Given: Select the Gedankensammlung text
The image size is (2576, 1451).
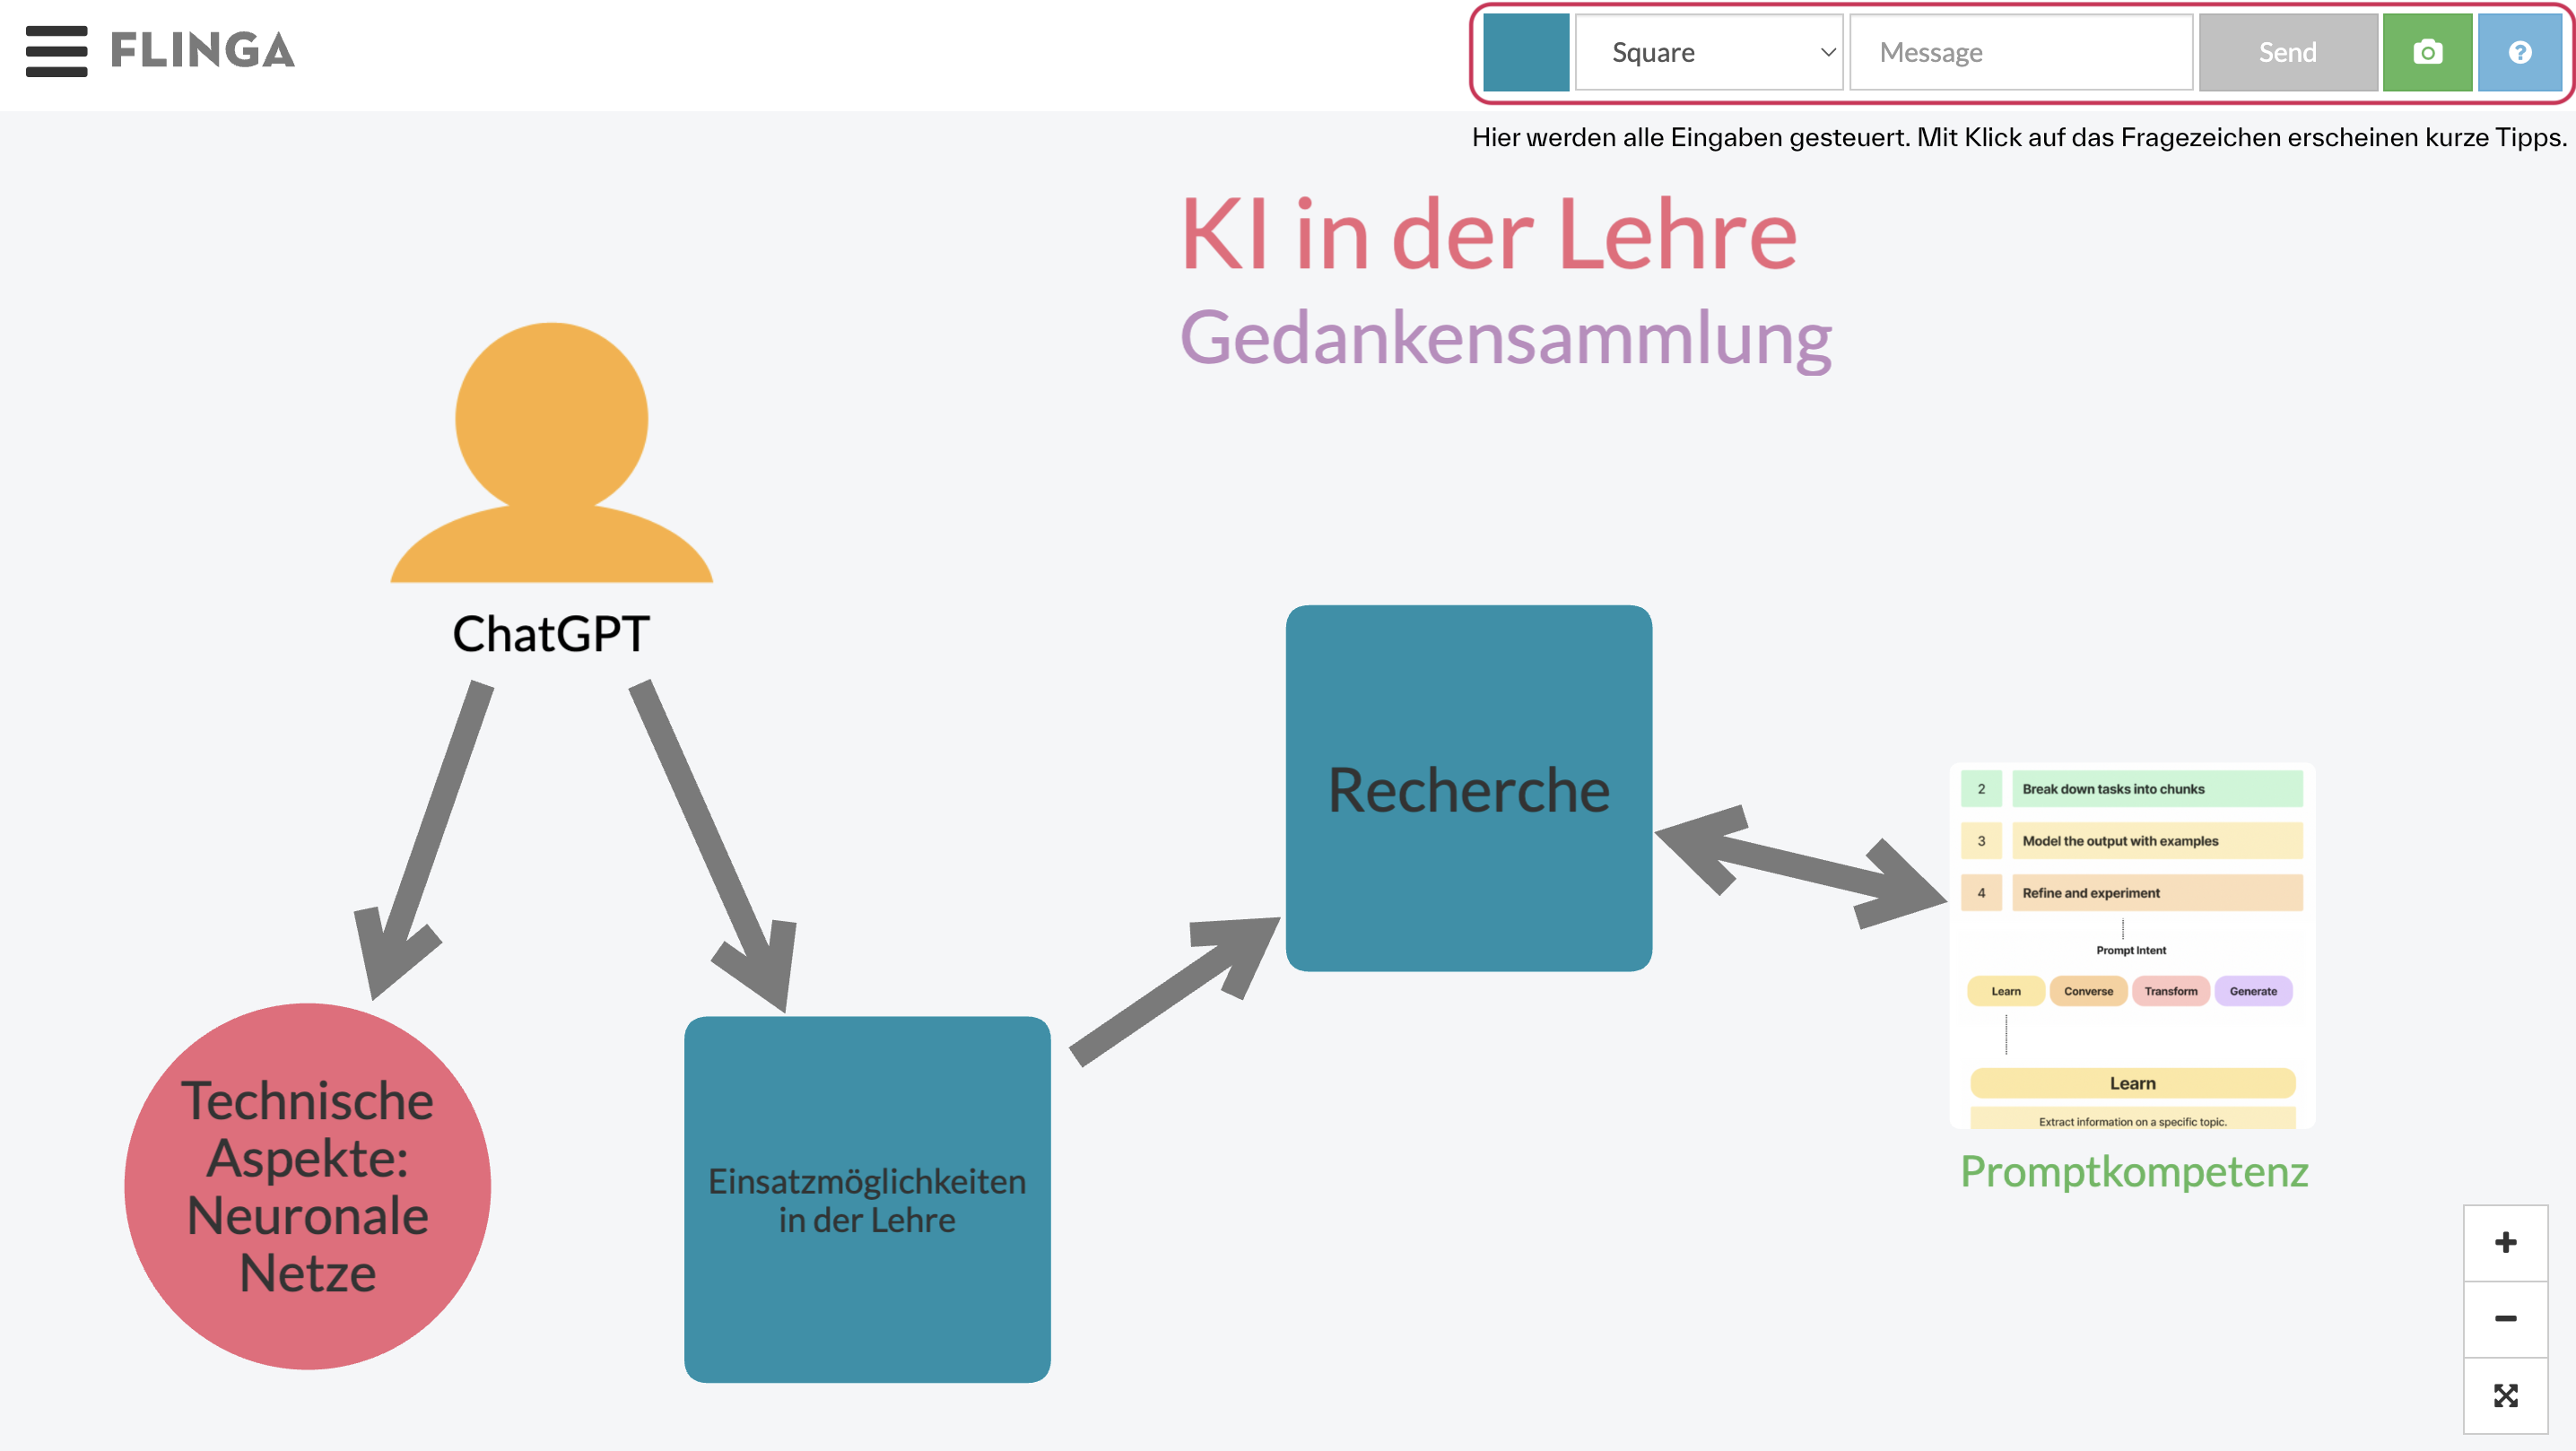Looking at the screenshot, I should 1505,338.
